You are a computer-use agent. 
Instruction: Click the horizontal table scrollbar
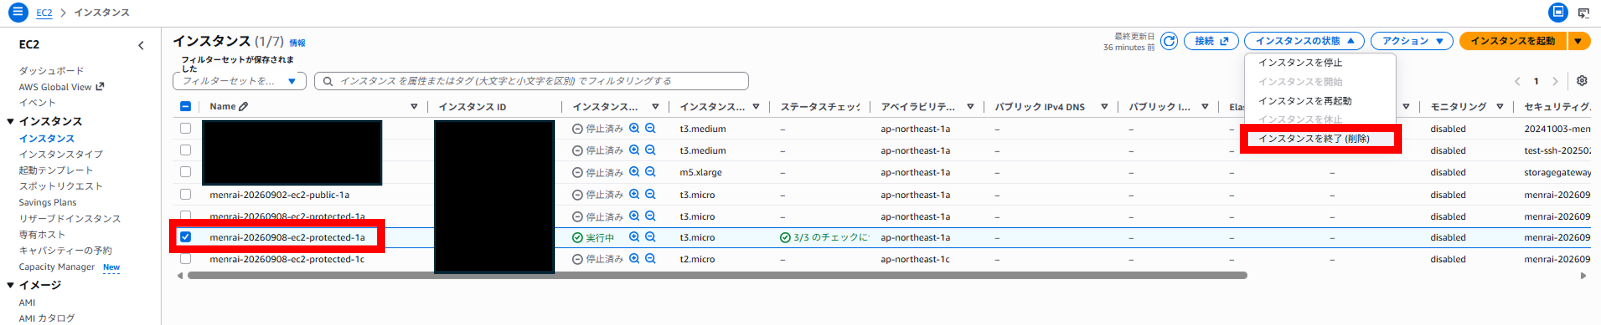716,275
